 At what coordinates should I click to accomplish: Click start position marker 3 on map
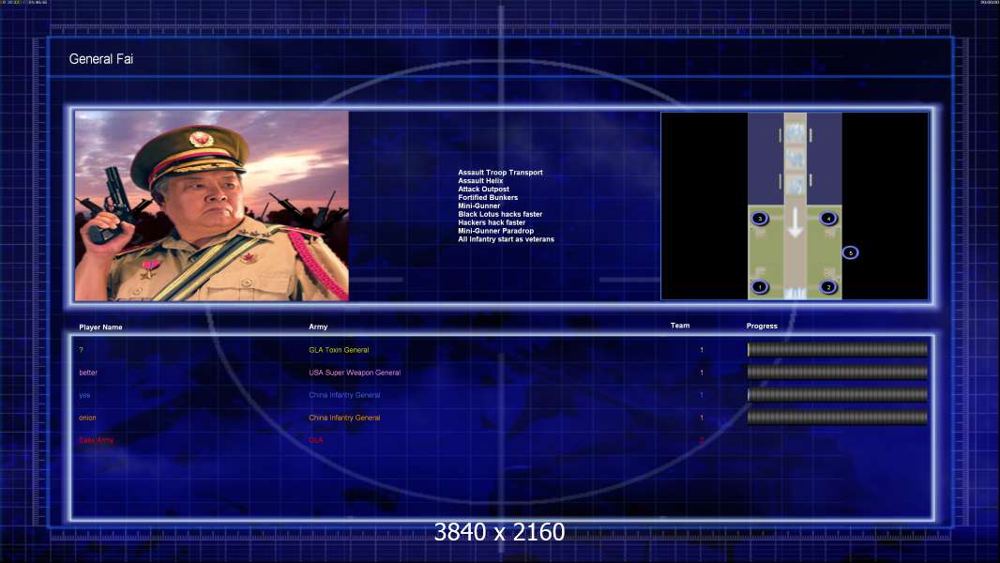tap(760, 218)
